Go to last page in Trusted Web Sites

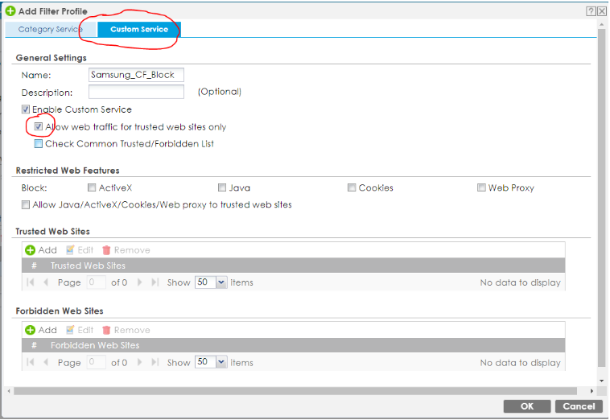(x=154, y=282)
